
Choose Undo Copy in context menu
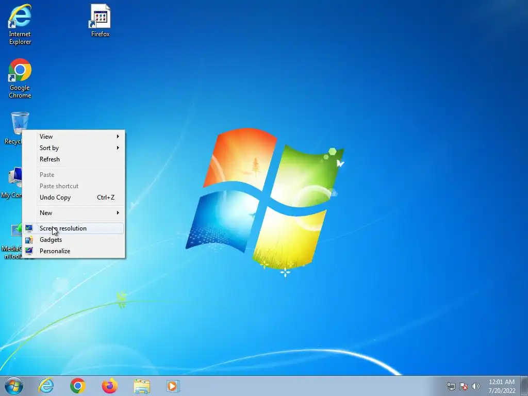73,197
